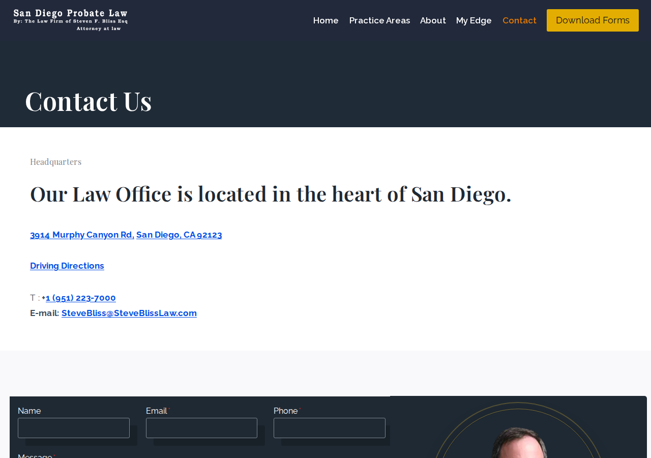Screen dimensions: 651x458
Task: Click the Download Forms button
Action: coord(593,20)
